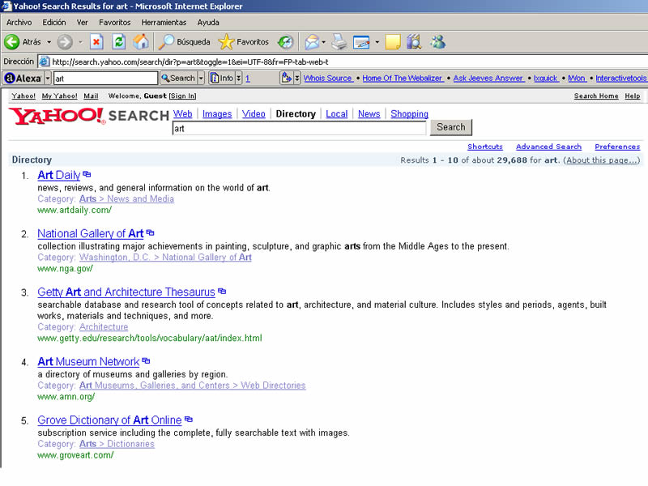Screen dimensions: 648x486
Task: Expand the Forward history dropdown arrow
Action: click(80, 42)
